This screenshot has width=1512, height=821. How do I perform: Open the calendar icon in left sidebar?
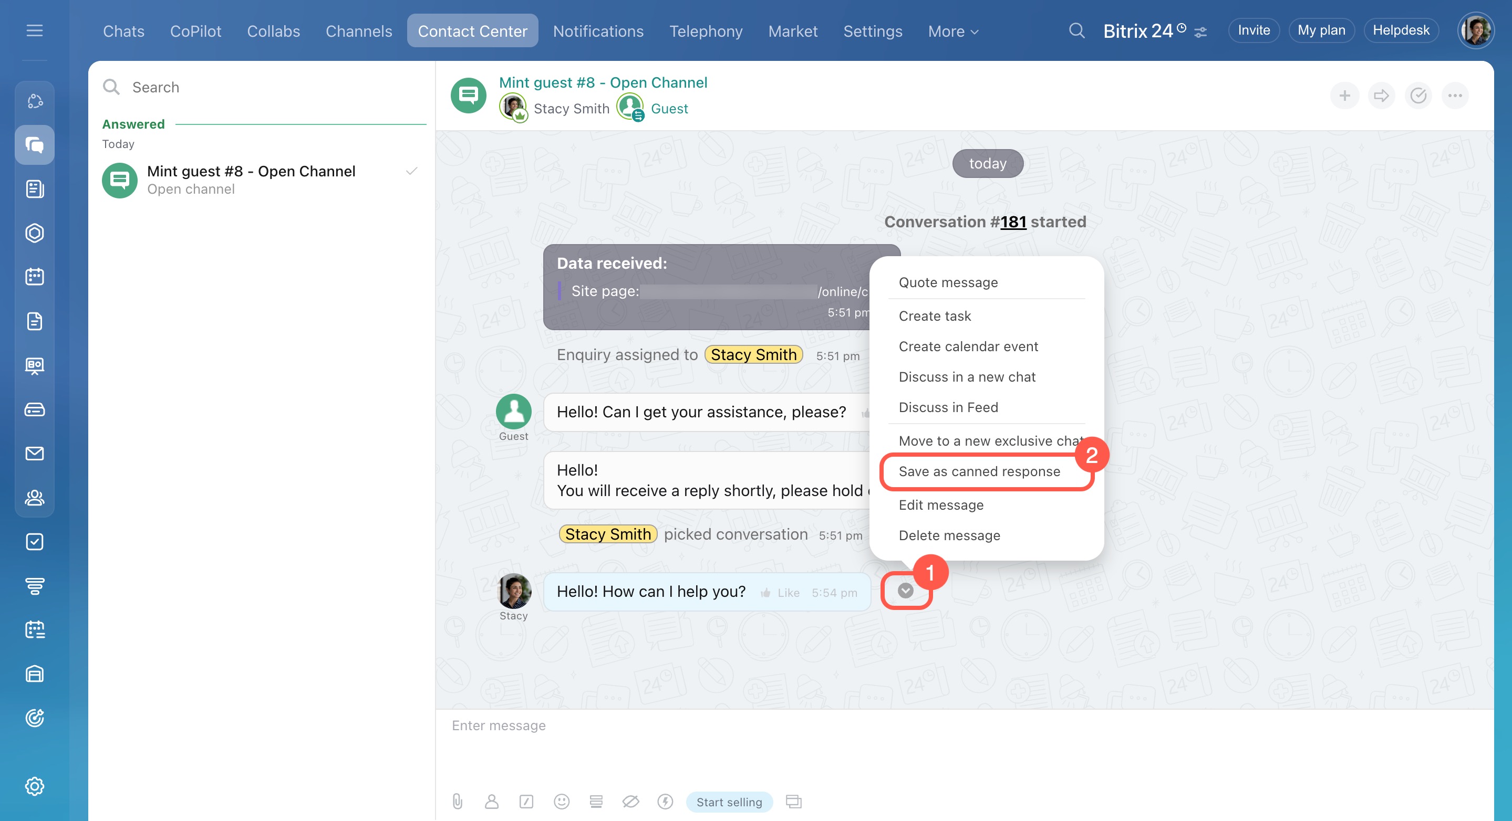click(35, 277)
